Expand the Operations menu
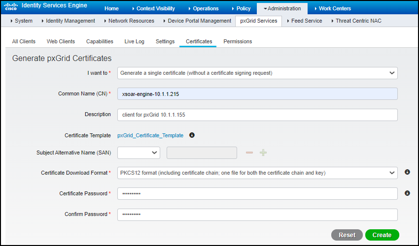419x246 pixels. tap(204, 8)
